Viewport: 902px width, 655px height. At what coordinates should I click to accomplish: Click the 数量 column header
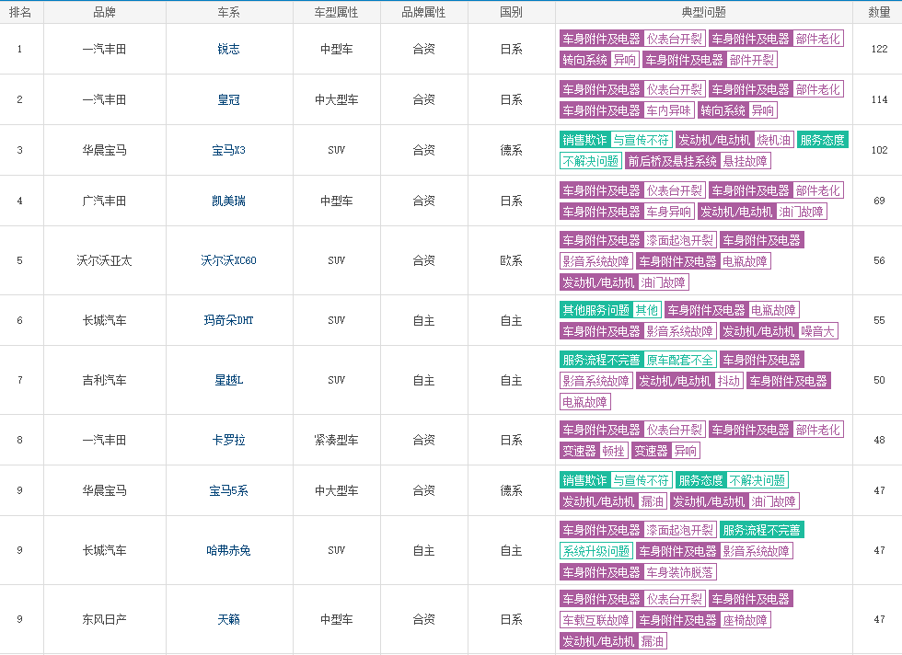point(879,12)
